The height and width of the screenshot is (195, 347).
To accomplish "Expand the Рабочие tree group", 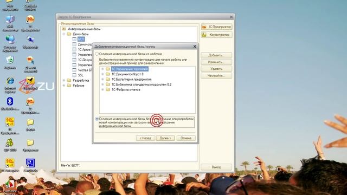I will [64, 86].
